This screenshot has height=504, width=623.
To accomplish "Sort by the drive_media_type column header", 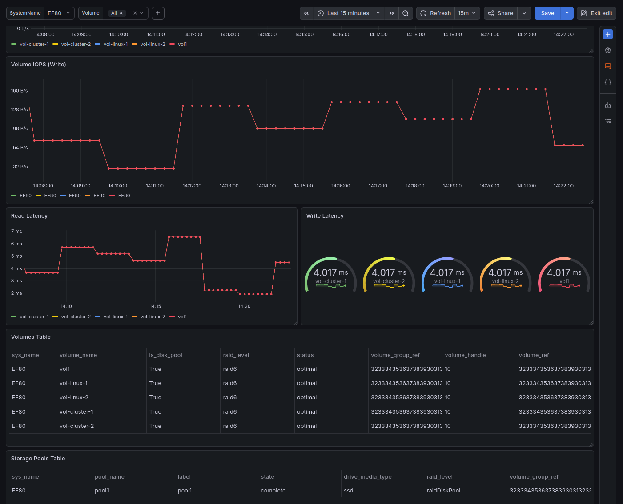I will click(368, 477).
